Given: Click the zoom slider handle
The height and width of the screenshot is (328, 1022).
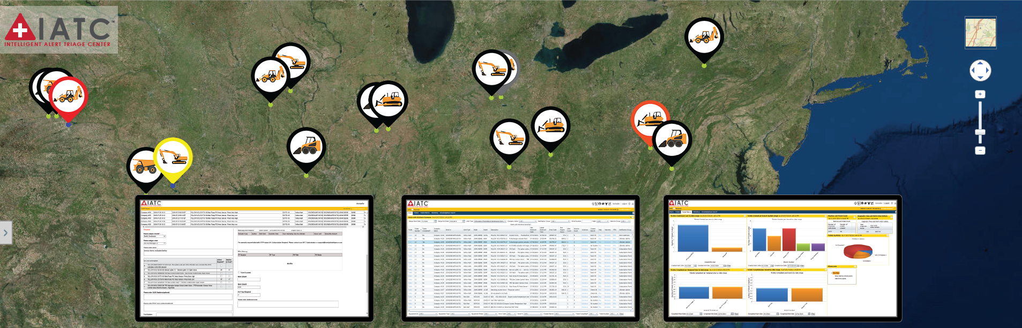Looking at the screenshot, I should click(980, 132).
